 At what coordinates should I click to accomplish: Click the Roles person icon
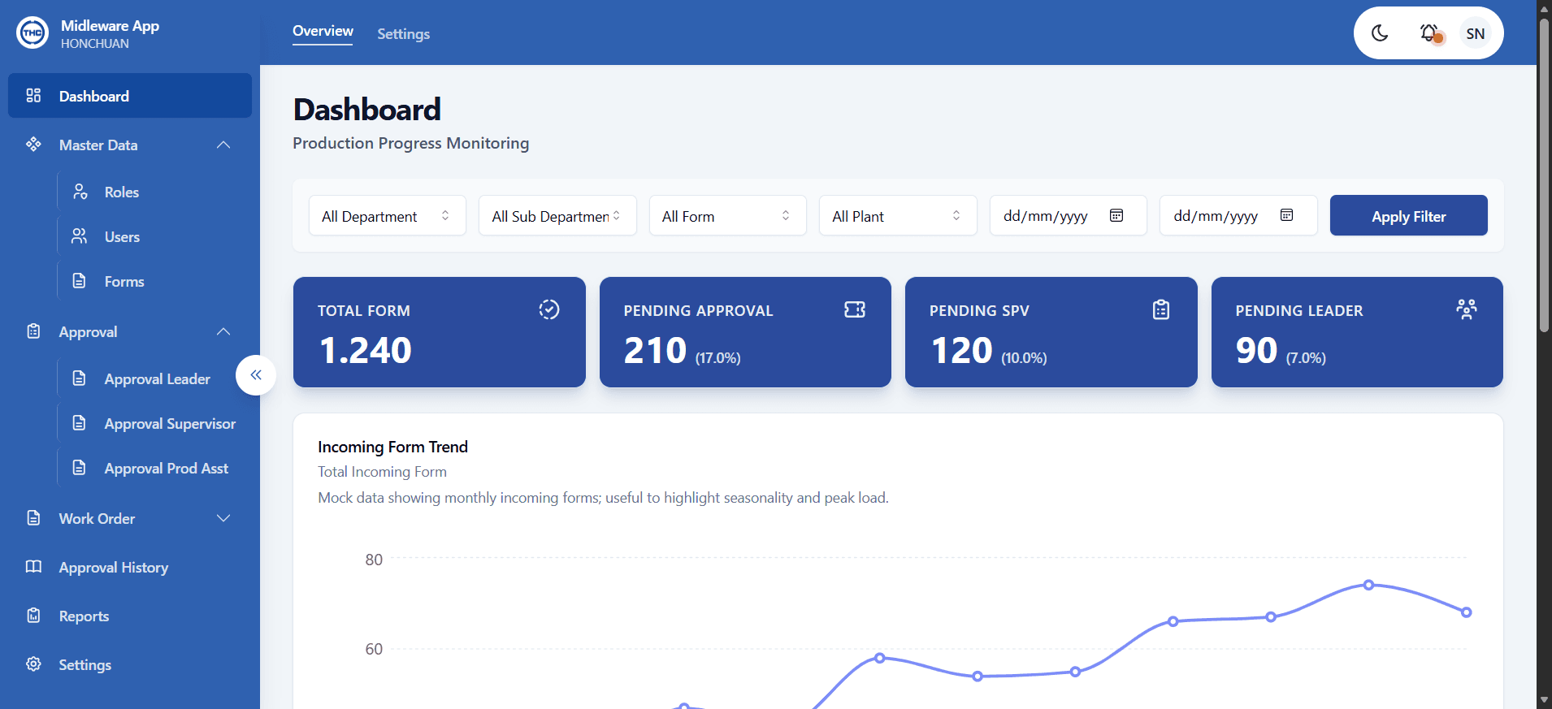pyautogui.click(x=80, y=192)
